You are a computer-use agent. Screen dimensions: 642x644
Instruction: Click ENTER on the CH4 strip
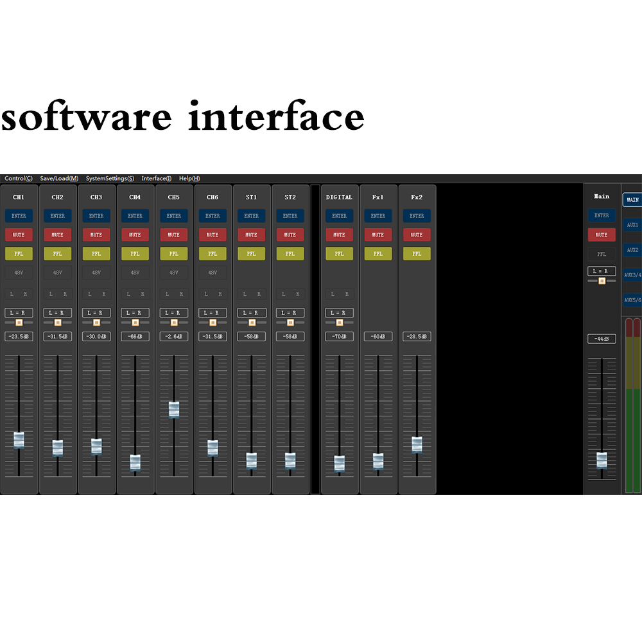135,216
